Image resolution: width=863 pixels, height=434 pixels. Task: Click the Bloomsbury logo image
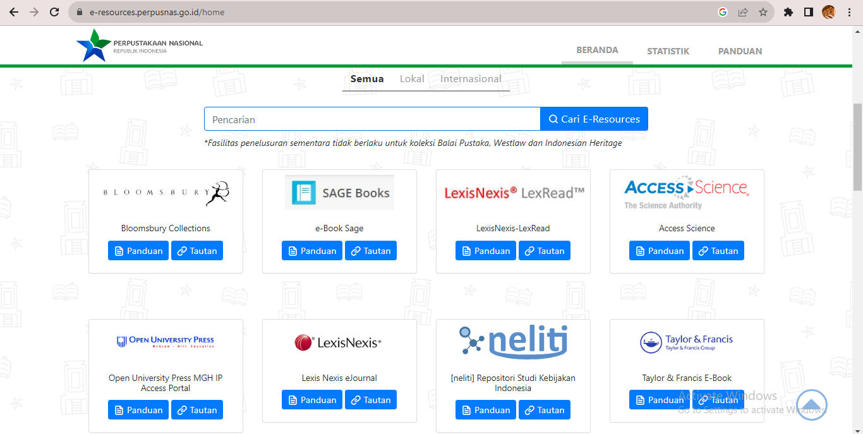[166, 193]
